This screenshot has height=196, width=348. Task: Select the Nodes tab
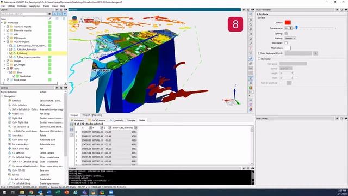point(142,120)
